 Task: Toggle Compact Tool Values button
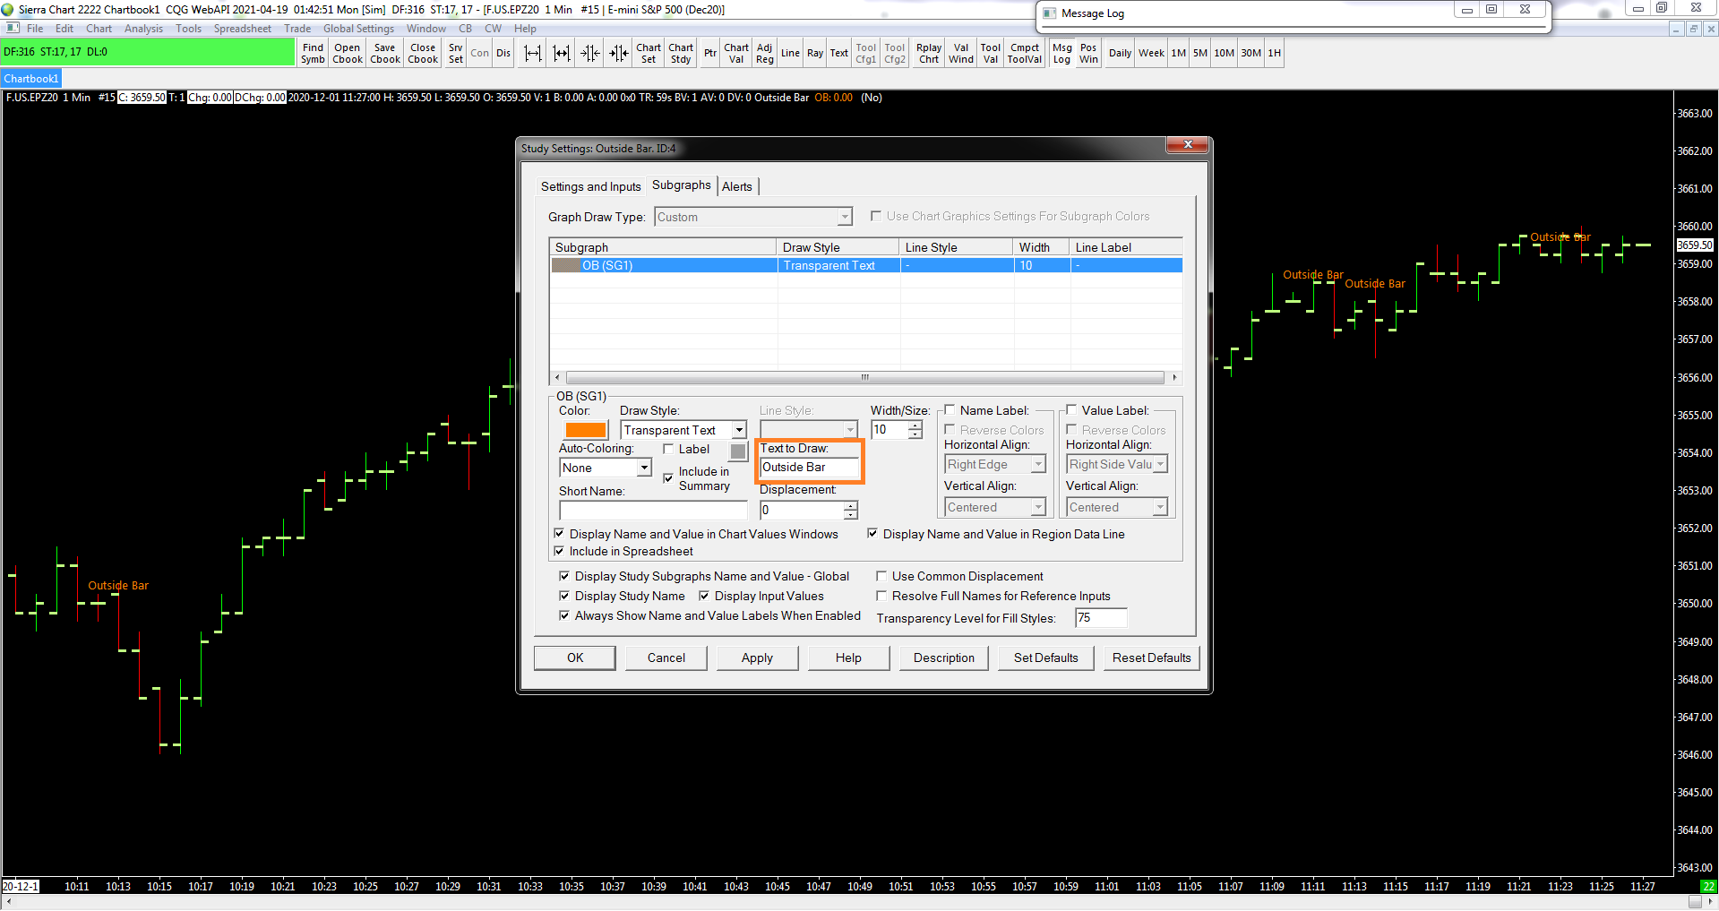click(x=1025, y=54)
